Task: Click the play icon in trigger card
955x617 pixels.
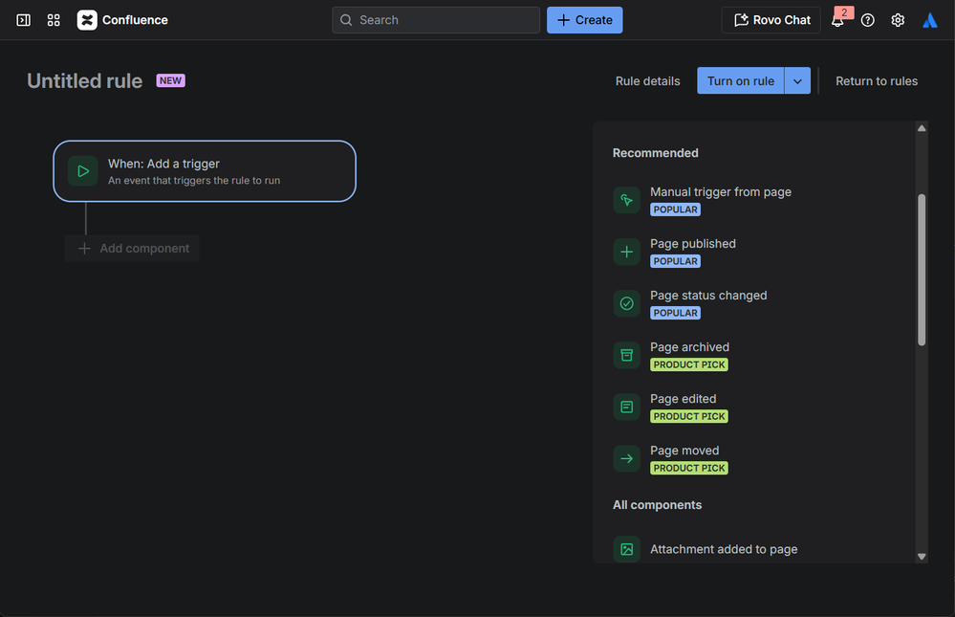Action: click(83, 171)
